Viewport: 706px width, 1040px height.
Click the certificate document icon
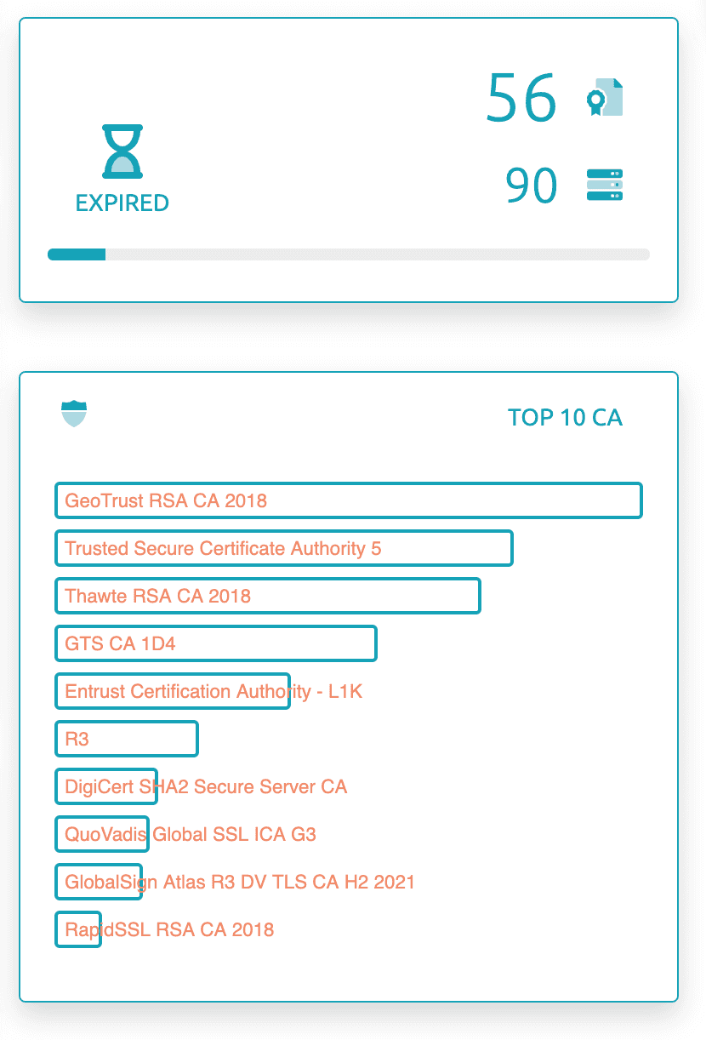point(605,98)
